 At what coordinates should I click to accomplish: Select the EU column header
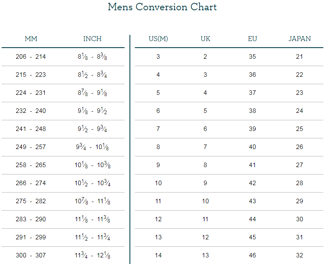coord(252,39)
